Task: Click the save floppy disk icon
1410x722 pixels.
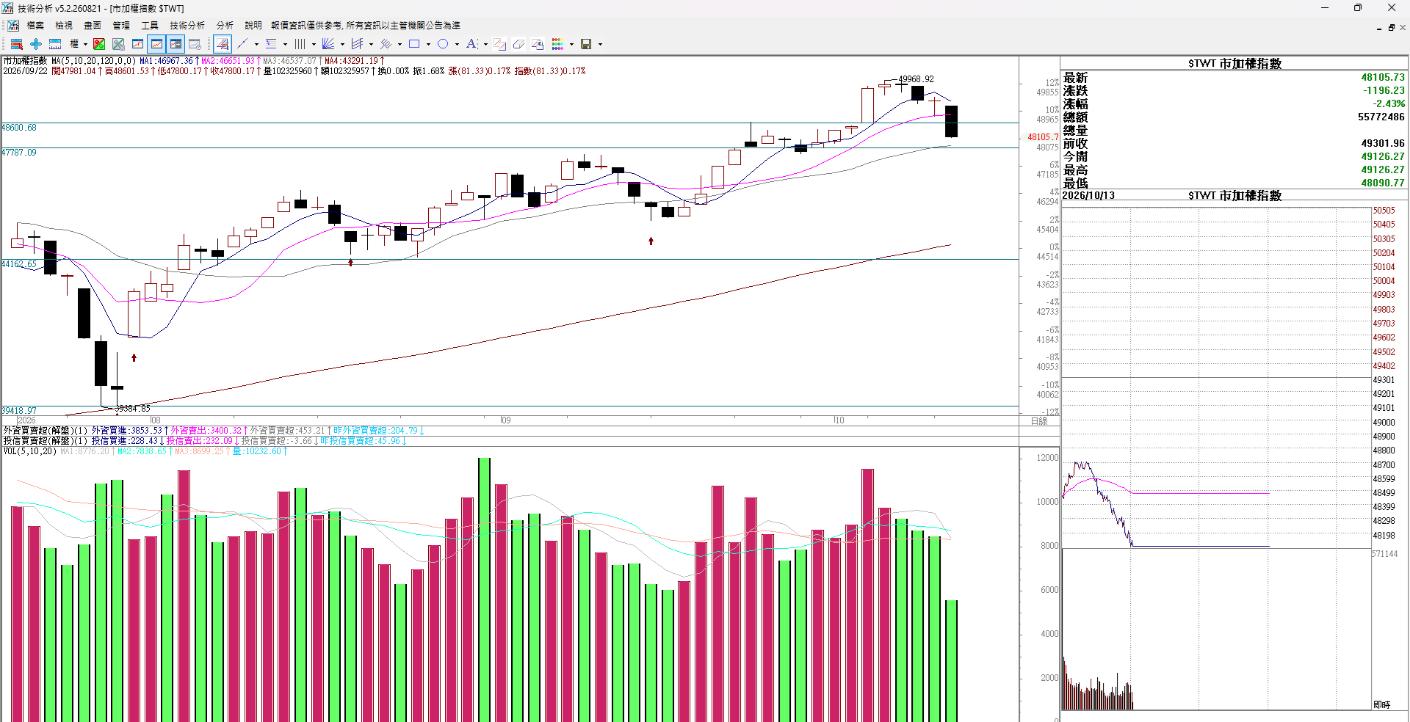Action: 586,44
